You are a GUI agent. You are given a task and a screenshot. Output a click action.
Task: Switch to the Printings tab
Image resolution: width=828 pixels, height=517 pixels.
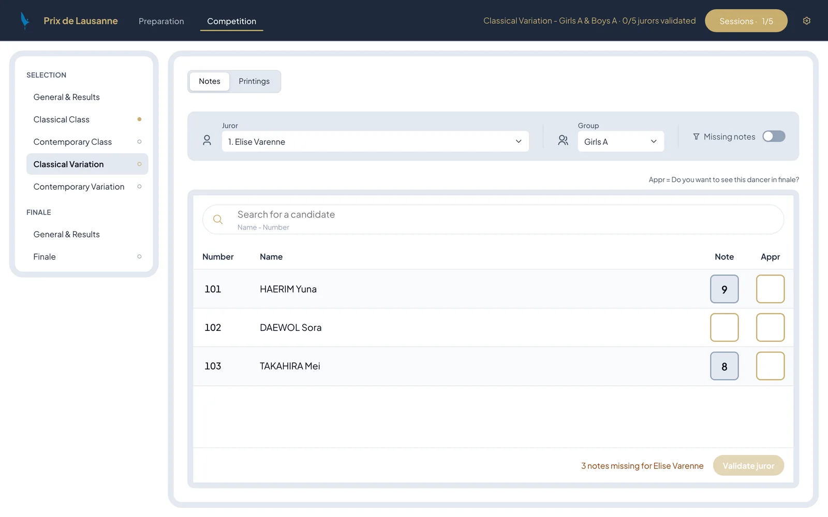[254, 81]
